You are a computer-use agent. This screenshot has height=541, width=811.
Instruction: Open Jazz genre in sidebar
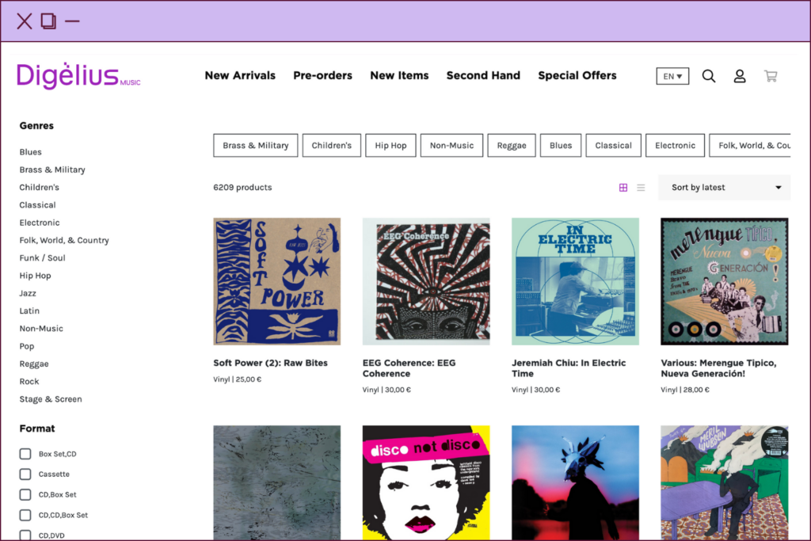click(x=28, y=293)
